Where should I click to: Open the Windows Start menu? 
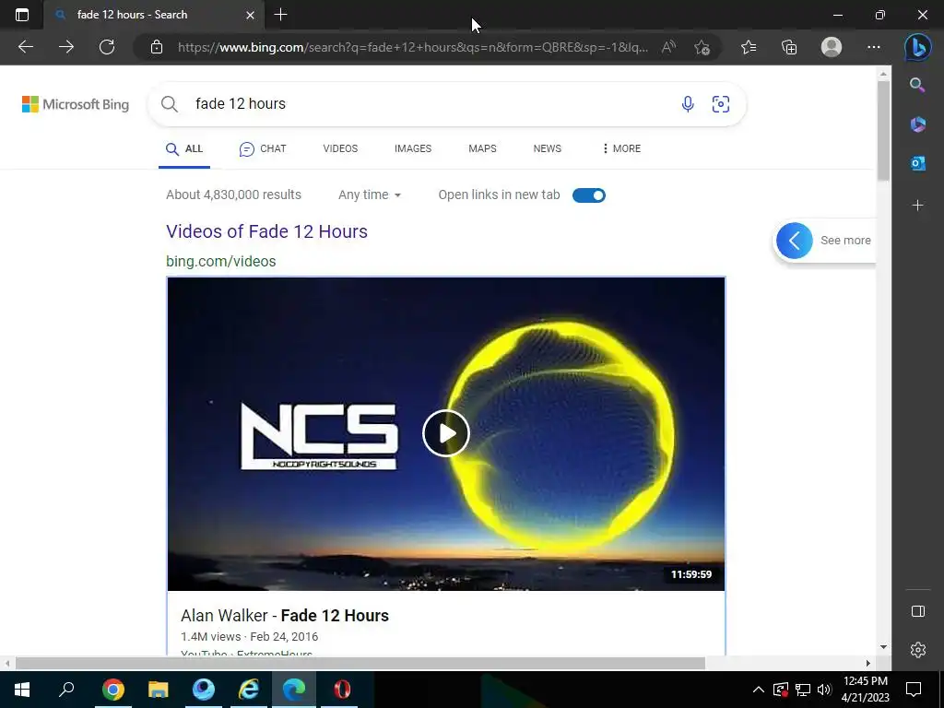click(x=22, y=690)
